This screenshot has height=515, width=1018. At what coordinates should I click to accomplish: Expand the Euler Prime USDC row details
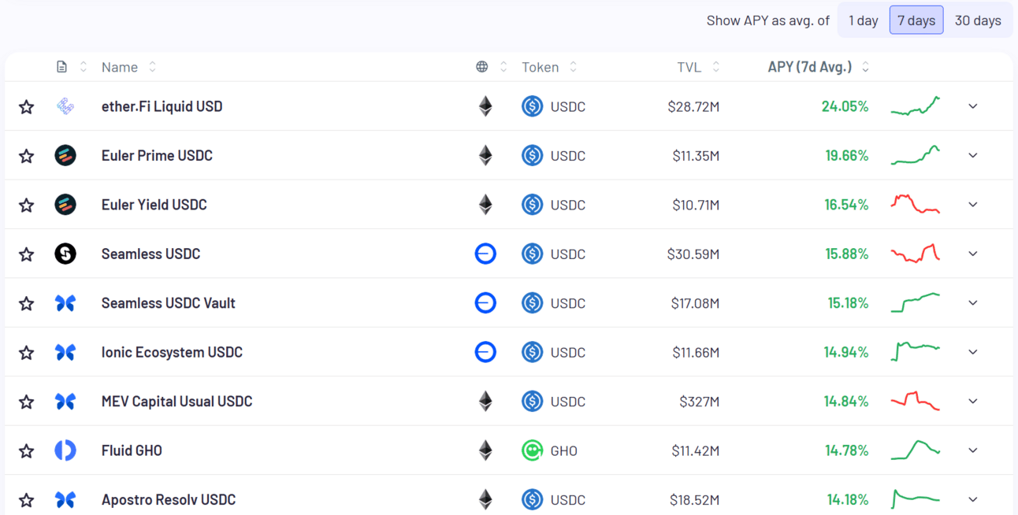[973, 156]
